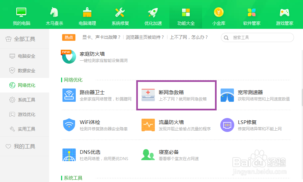Launch 家庭防火墙 shield icon
Viewport: 303px width, 182px height.
pos(69,57)
